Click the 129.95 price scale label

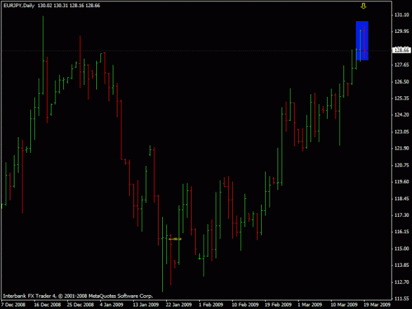(401, 32)
